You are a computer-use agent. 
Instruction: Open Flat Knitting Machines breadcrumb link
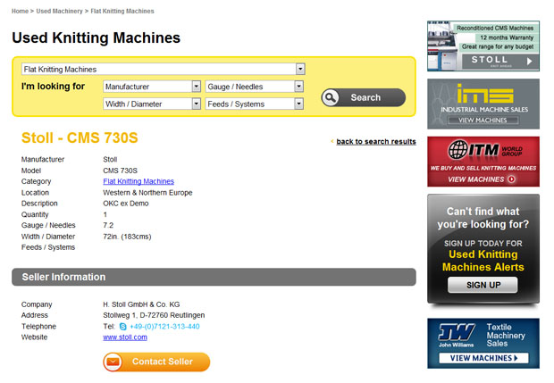(122, 12)
